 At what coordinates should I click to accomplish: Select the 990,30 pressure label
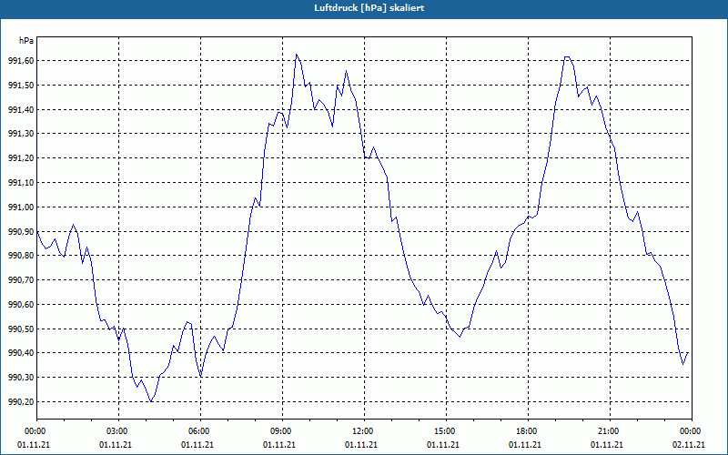(21, 378)
